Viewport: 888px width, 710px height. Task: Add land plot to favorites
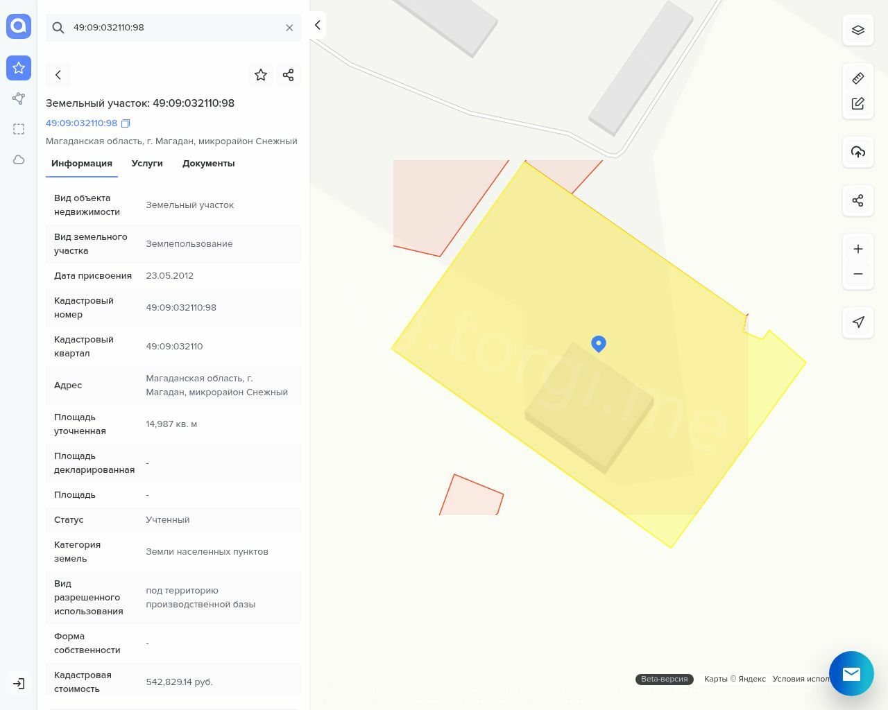click(261, 75)
